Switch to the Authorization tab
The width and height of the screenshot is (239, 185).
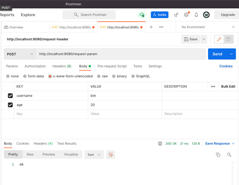coord(35,66)
